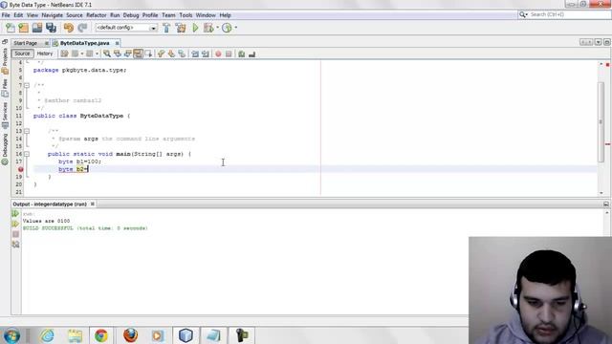Image resolution: width=612 pixels, height=344 pixels.
Task: Click the Uncomment editor toolbar icon
Action: coord(252,54)
